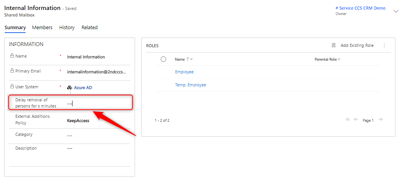Switch to the Members tab
Image resolution: width=405 pixels, height=185 pixels.
42,28
